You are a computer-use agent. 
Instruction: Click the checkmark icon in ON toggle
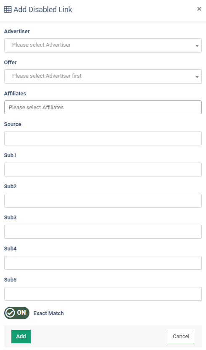pos(10,313)
